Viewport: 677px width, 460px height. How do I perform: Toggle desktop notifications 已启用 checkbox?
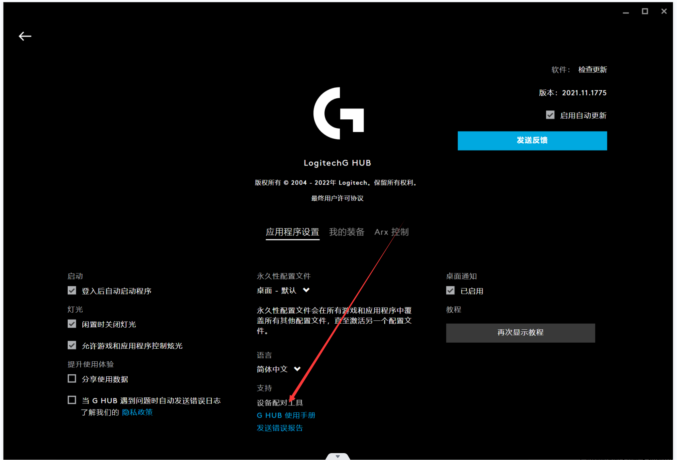point(450,290)
